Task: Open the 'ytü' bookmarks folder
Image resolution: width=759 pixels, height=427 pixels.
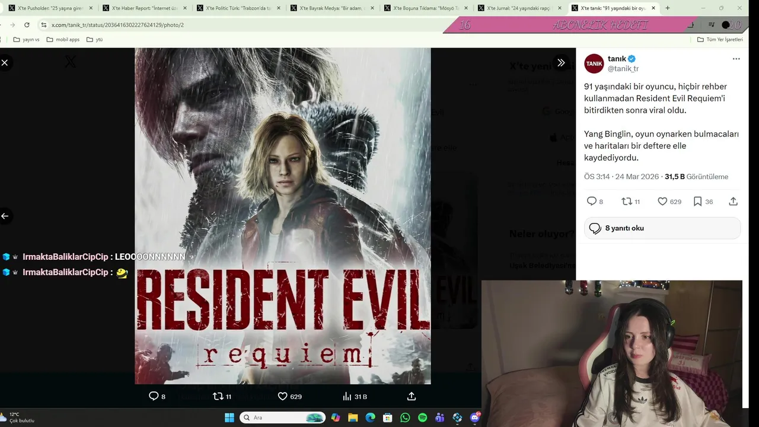Action: tap(94, 39)
